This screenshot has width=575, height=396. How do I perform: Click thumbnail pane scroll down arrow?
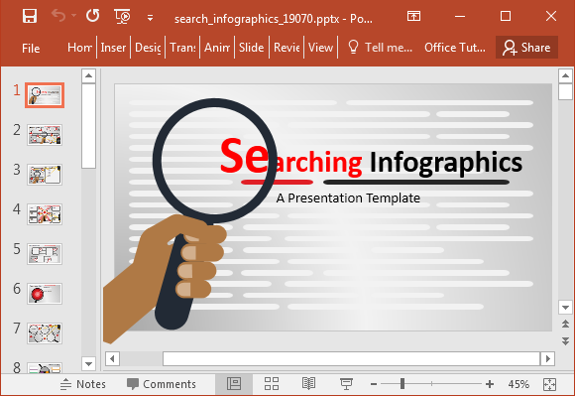[88, 363]
